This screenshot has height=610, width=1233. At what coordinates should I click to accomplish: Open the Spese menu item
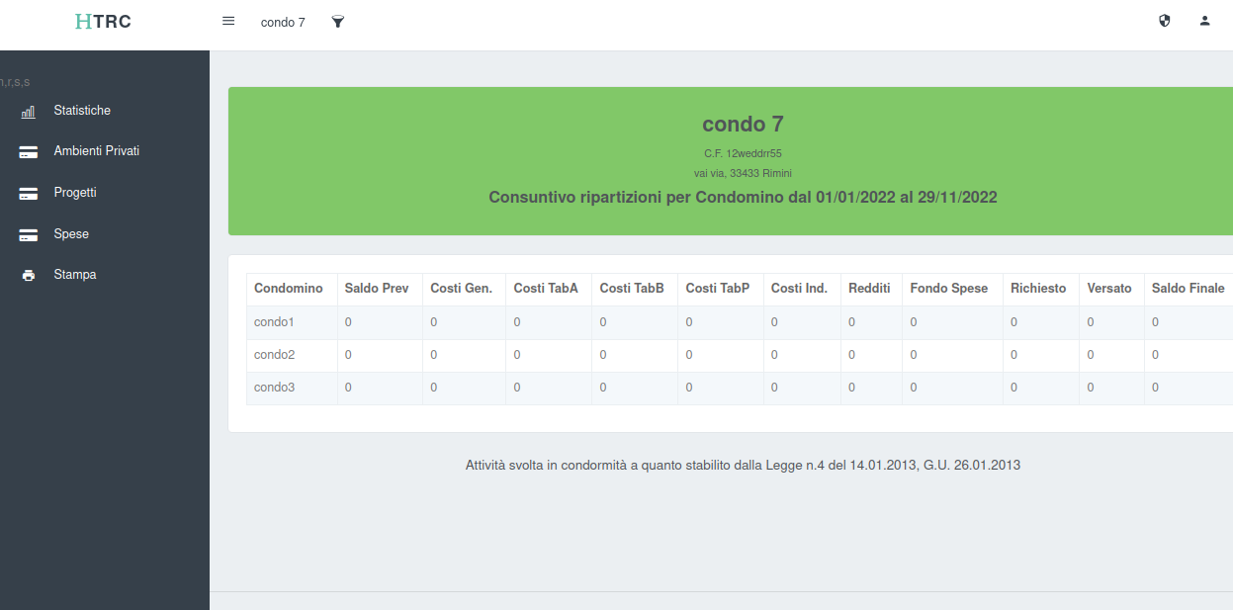tap(71, 234)
